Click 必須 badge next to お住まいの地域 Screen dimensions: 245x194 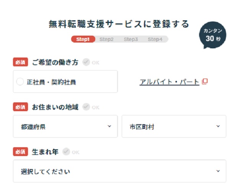click(20, 107)
